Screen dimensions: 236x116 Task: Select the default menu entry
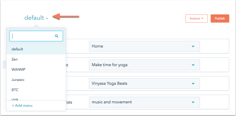point(36,49)
